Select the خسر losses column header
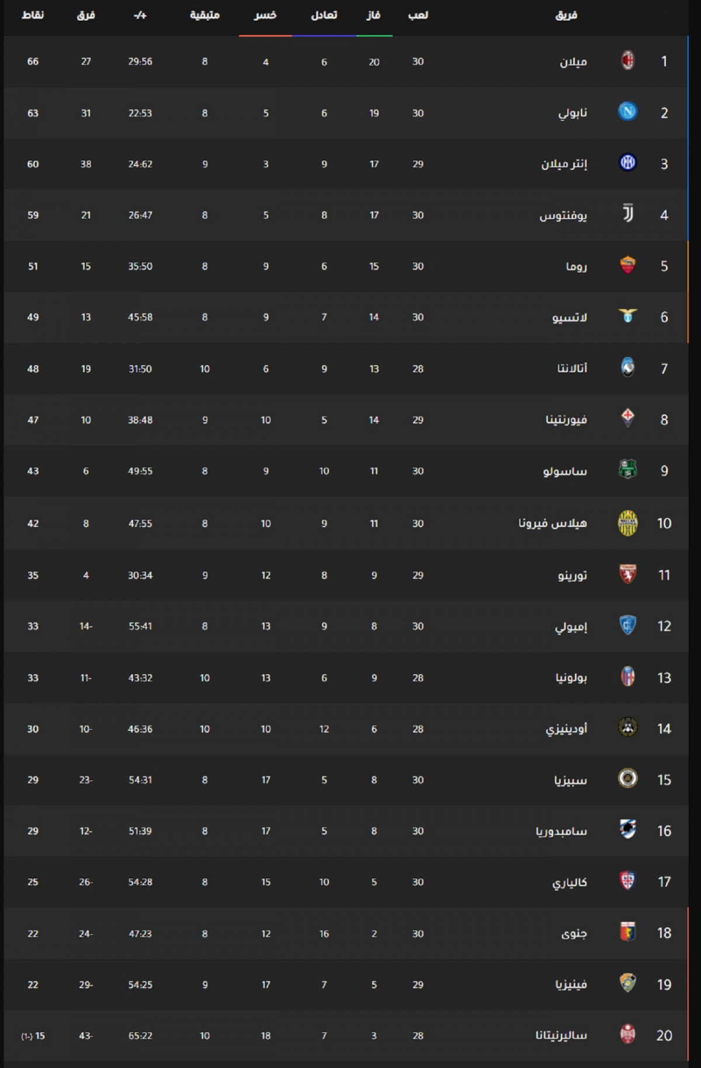This screenshot has height=1068, width=701. [x=265, y=15]
